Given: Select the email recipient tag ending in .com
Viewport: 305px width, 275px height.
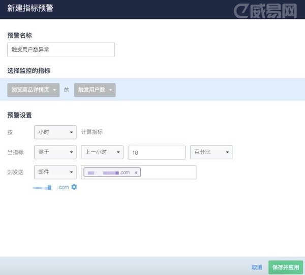Looking at the screenshot, I should point(108,173).
